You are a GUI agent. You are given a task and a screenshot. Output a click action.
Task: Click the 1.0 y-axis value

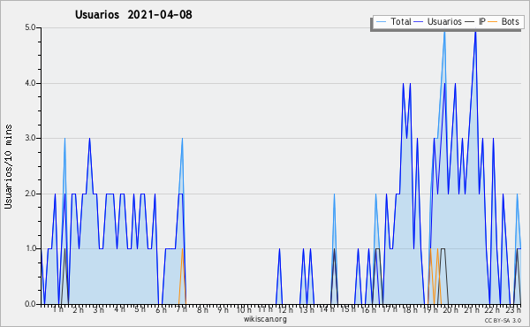point(30,248)
